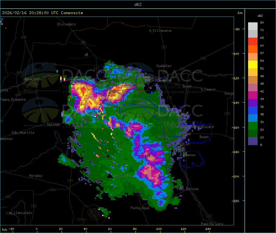Click the '-140' y-axis tick label

pos(236,103)
